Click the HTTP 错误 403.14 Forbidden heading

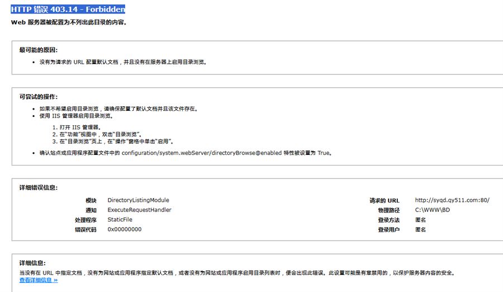[68, 9]
